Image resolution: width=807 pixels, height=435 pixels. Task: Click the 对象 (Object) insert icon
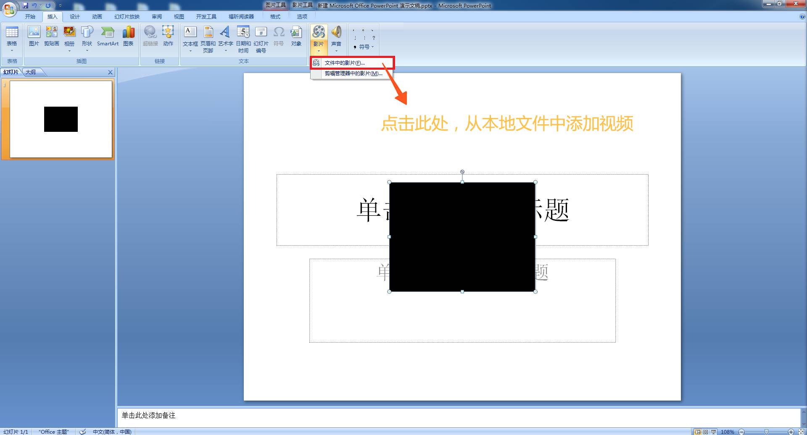pos(296,36)
